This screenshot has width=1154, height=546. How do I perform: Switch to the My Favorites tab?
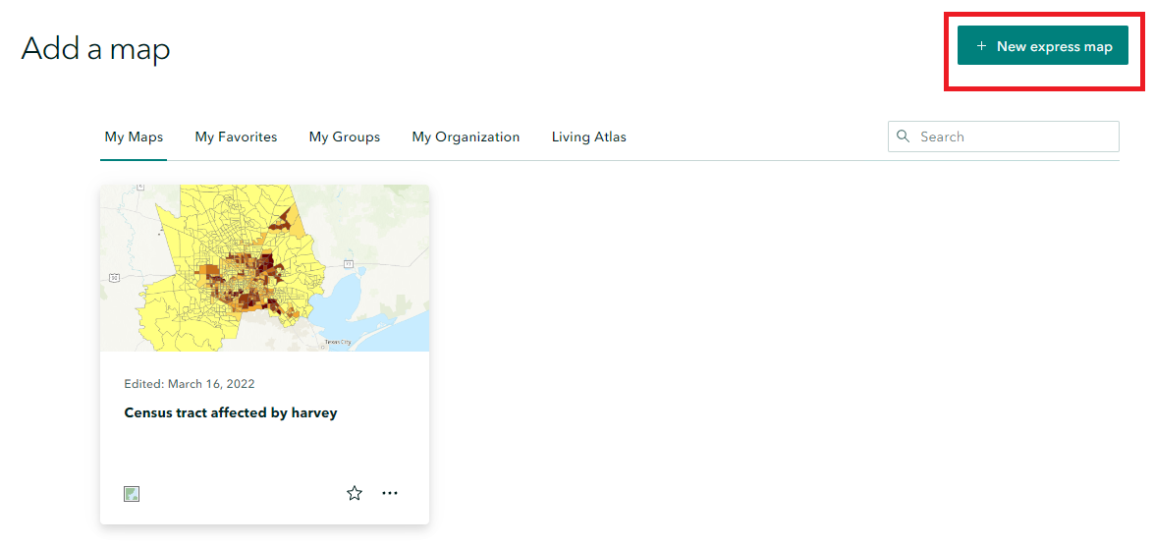(236, 137)
